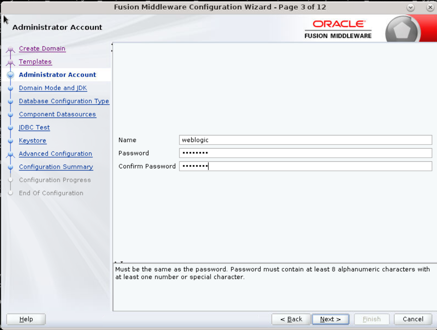Click the help pane collapse arrows
The width and height of the screenshot is (437, 330).
[x=119, y=262]
